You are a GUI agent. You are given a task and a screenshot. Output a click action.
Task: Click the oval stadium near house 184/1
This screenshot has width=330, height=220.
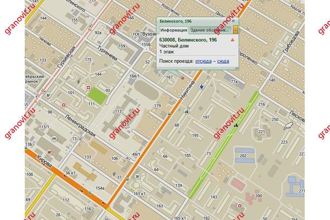pos(146,91)
